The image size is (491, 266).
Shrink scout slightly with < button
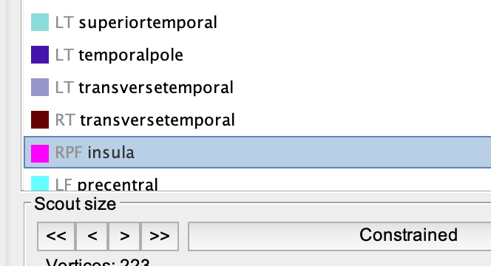tap(92, 236)
